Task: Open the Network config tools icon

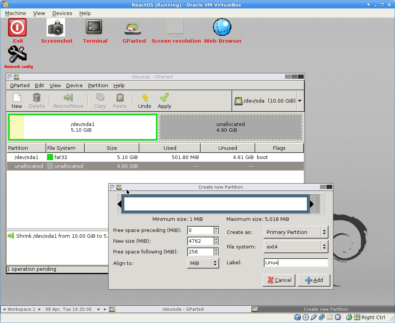Action: tap(17, 54)
